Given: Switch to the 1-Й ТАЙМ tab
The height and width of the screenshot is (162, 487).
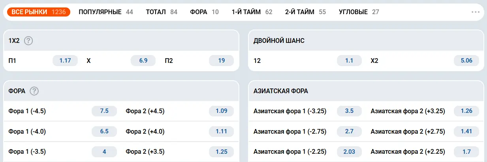Looking at the screenshot, I should 252,12.
